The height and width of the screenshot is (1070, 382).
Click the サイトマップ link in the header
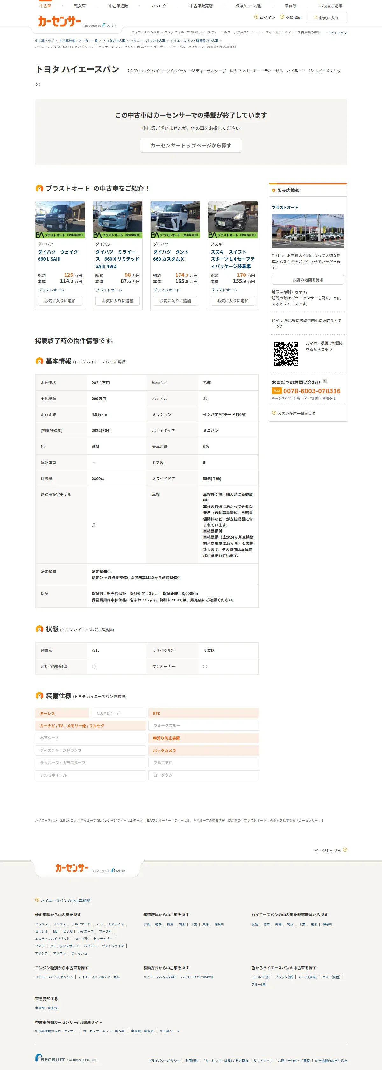(x=337, y=33)
